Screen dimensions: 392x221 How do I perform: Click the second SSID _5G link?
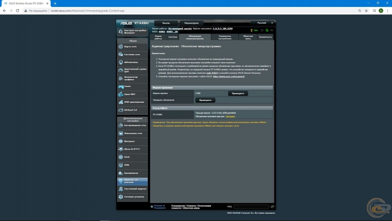click(x=172, y=32)
